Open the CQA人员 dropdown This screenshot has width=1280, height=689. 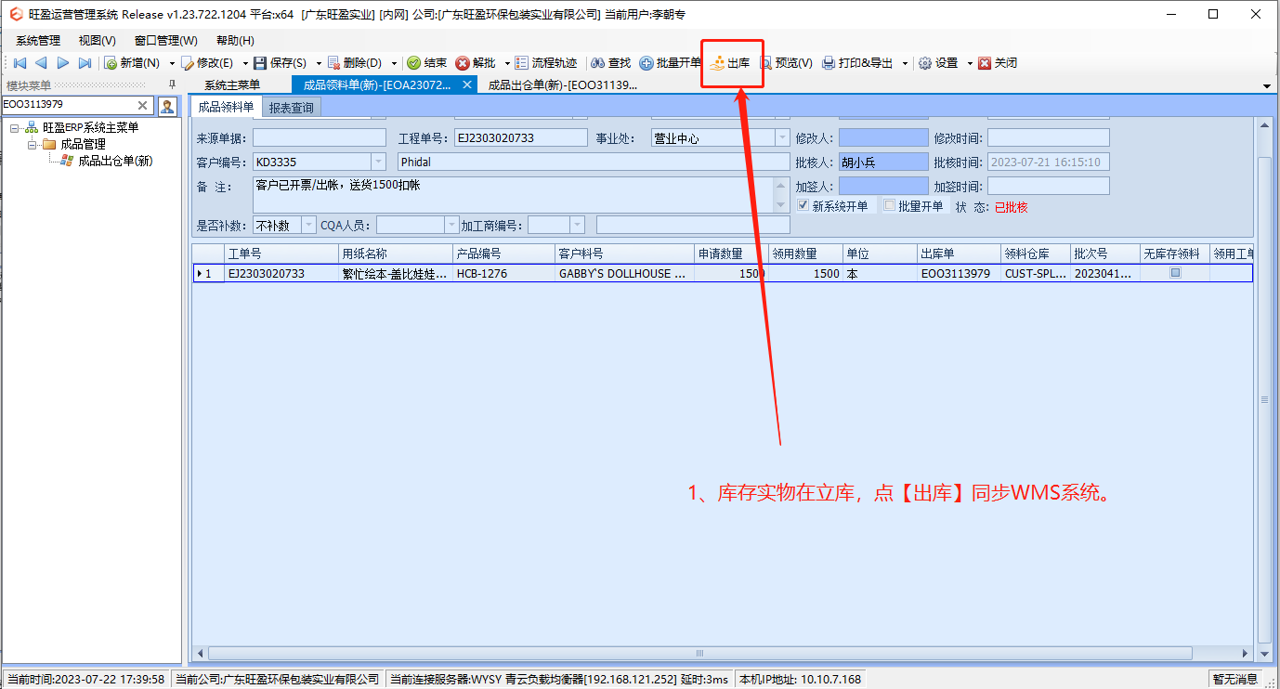click(452, 225)
